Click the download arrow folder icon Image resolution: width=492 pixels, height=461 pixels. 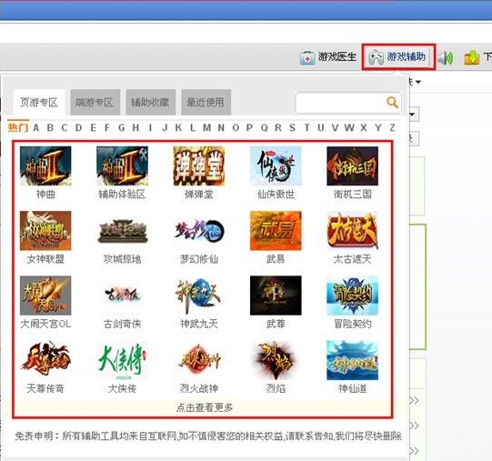click(472, 57)
